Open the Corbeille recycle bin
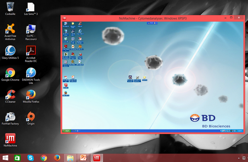The width and height of the screenshot is (248, 162). pos(10,7)
